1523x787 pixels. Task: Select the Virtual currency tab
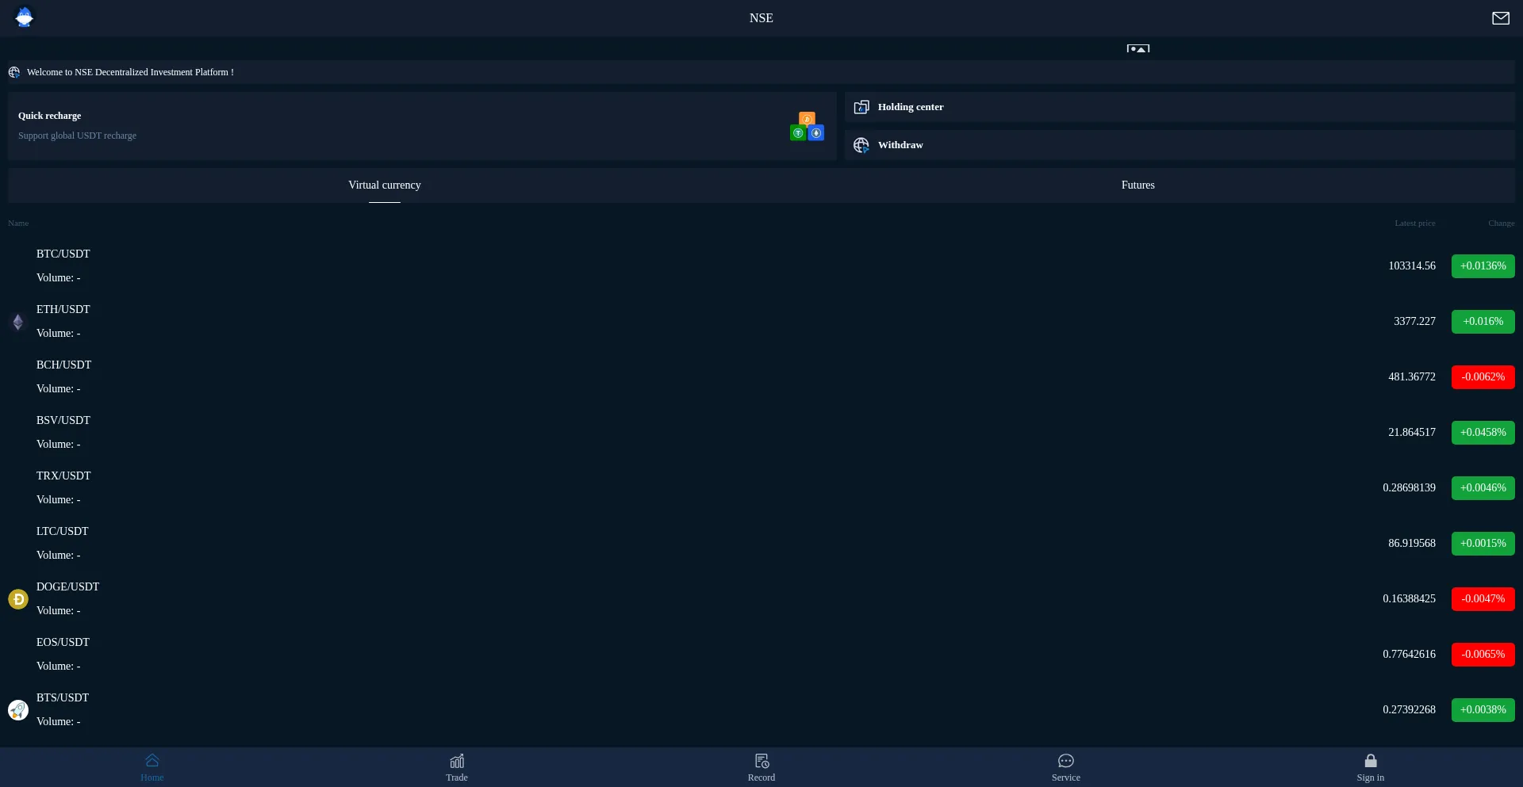[x=385, y=185]
